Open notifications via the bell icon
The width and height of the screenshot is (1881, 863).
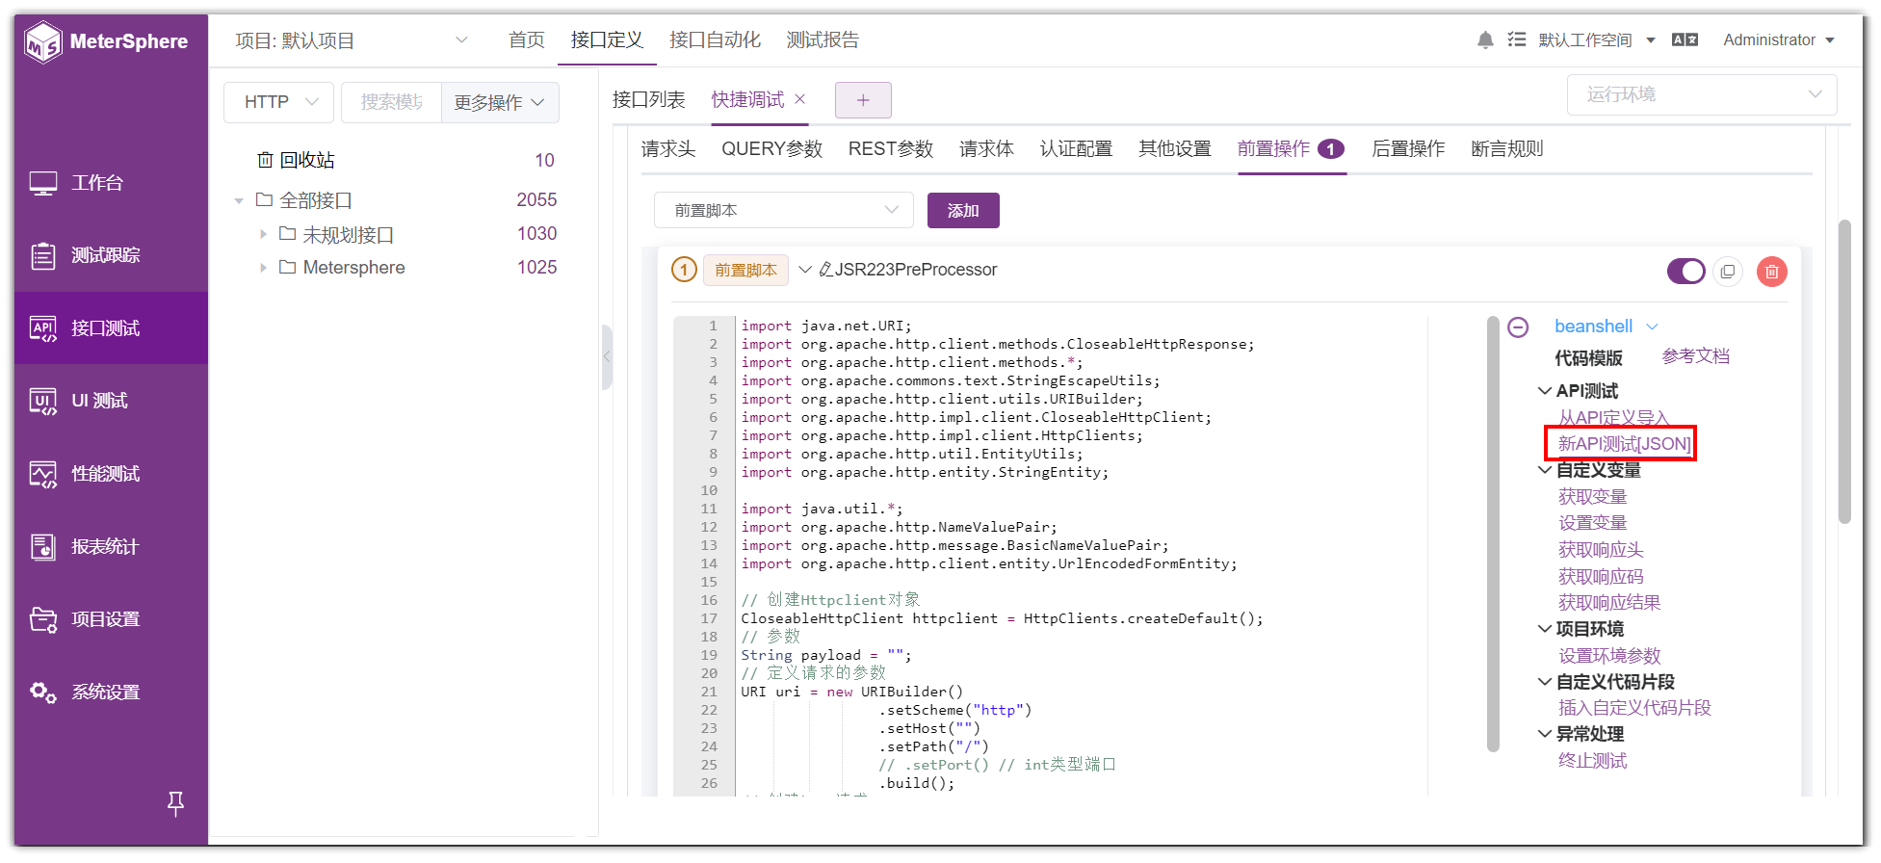[x=1485, y=40]
